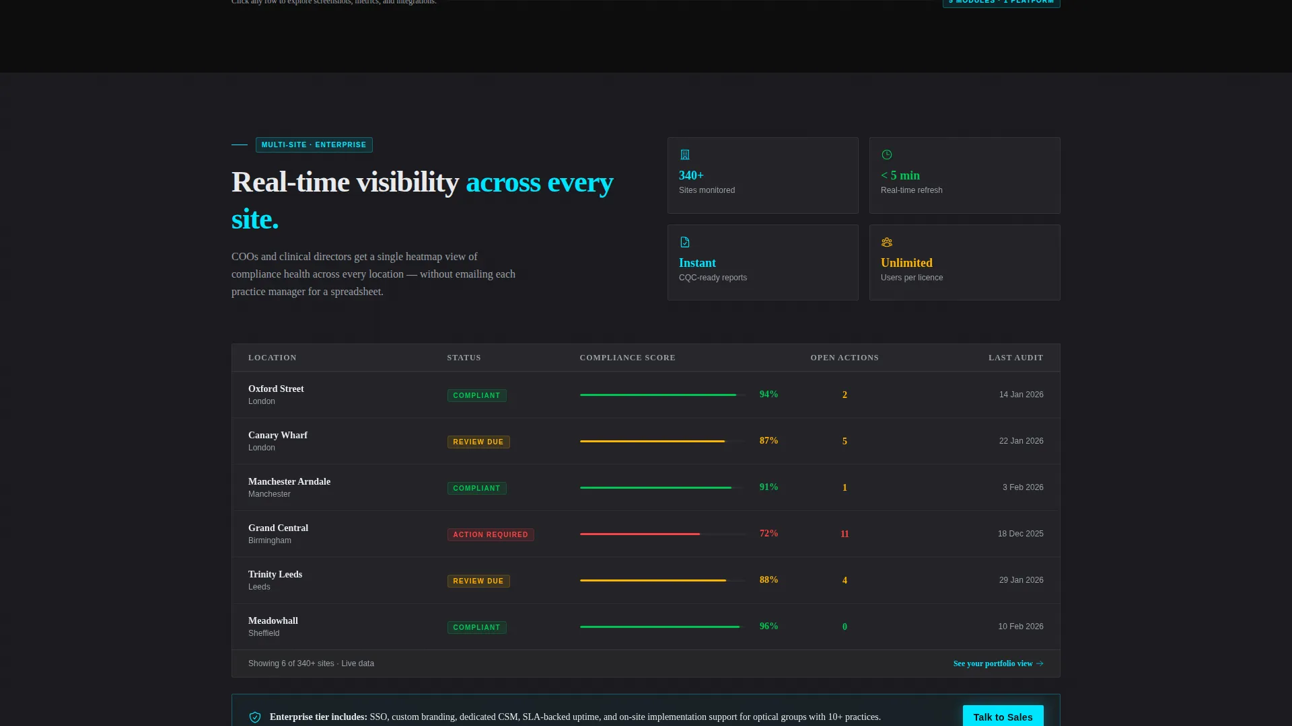Click the COMPLIANT badge for Meadowhall
Viewport: 1292px width, 726px height.
pyautogui.click(x=476, y=627)
